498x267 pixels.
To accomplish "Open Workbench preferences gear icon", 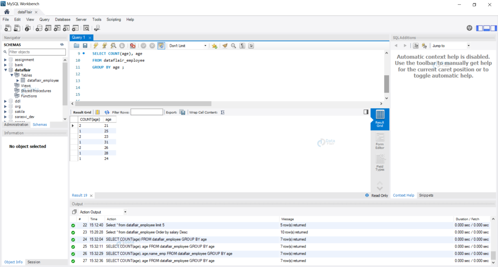I will 469,28.
